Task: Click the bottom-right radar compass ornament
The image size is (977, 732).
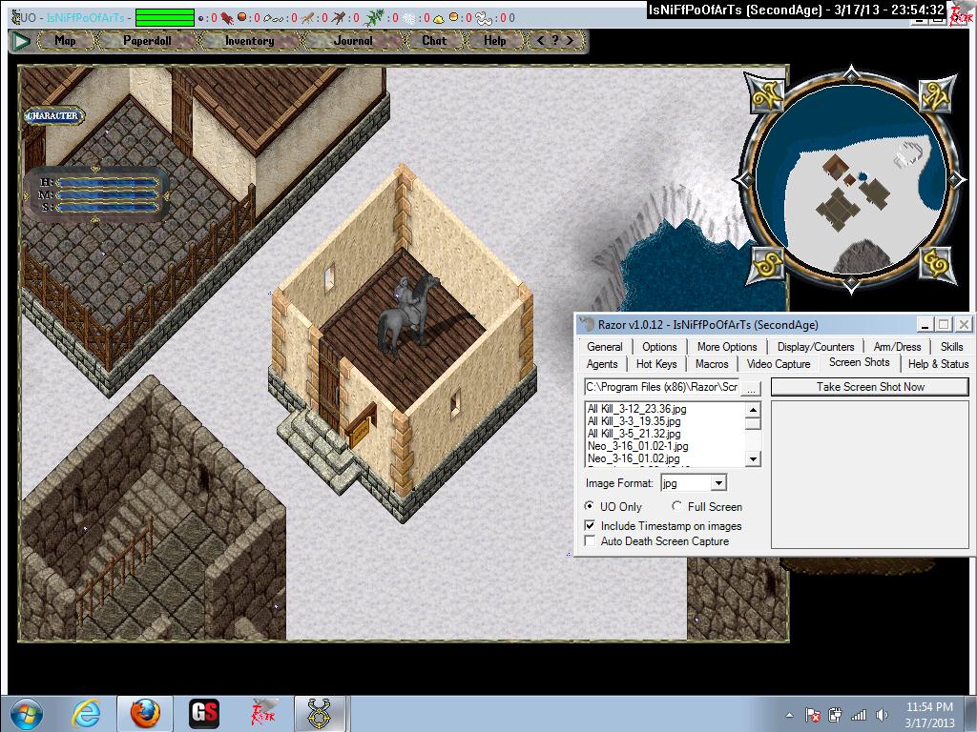Action: 934,262
